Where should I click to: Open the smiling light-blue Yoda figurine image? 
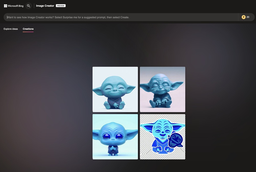pyautogui.click(x=115, y=89)
